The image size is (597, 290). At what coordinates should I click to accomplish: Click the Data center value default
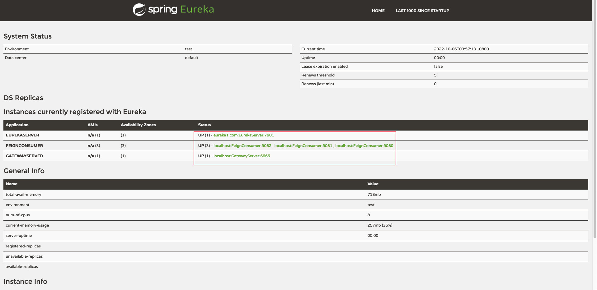(x=191, y=58)
